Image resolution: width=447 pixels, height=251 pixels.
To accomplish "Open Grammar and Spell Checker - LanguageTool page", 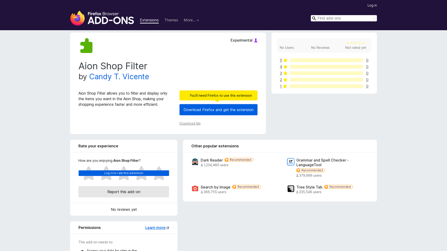I will point(322,163).
